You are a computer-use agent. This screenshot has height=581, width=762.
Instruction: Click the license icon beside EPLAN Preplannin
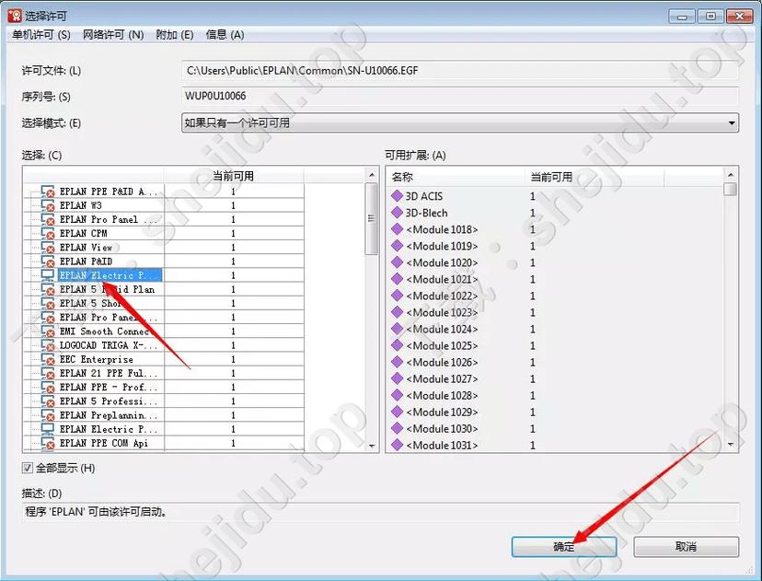click(x=48, y=415)
